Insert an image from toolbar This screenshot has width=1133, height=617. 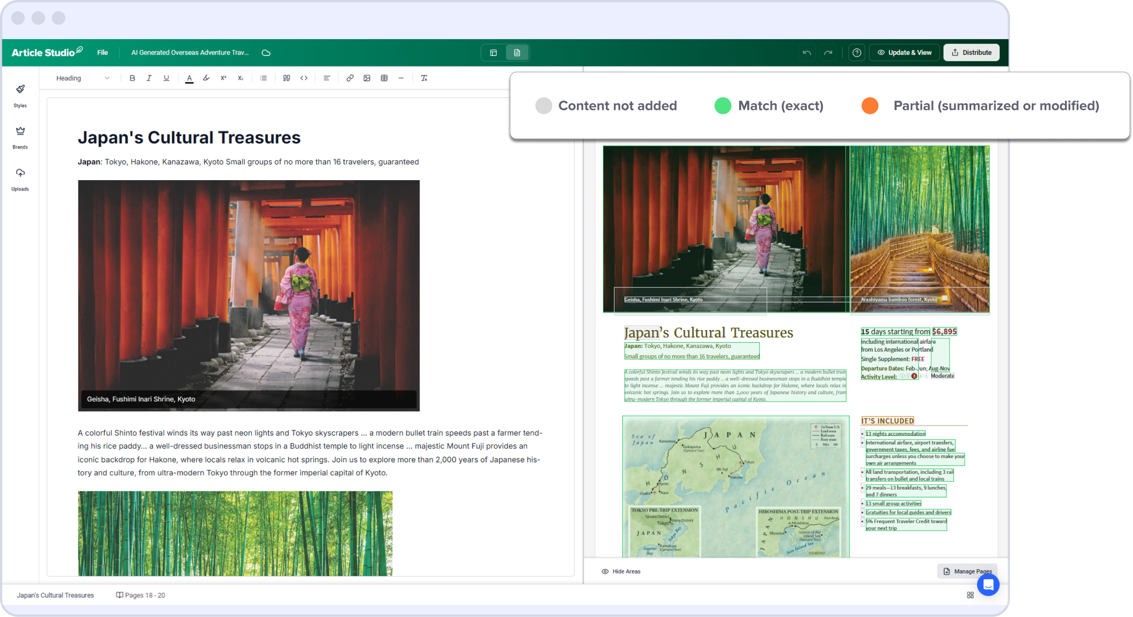[367, 78]
